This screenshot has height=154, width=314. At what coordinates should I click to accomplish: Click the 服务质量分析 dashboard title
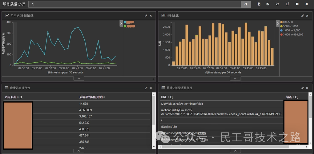14,4
